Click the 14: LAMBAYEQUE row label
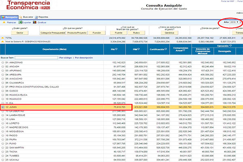 click(15, 115)
